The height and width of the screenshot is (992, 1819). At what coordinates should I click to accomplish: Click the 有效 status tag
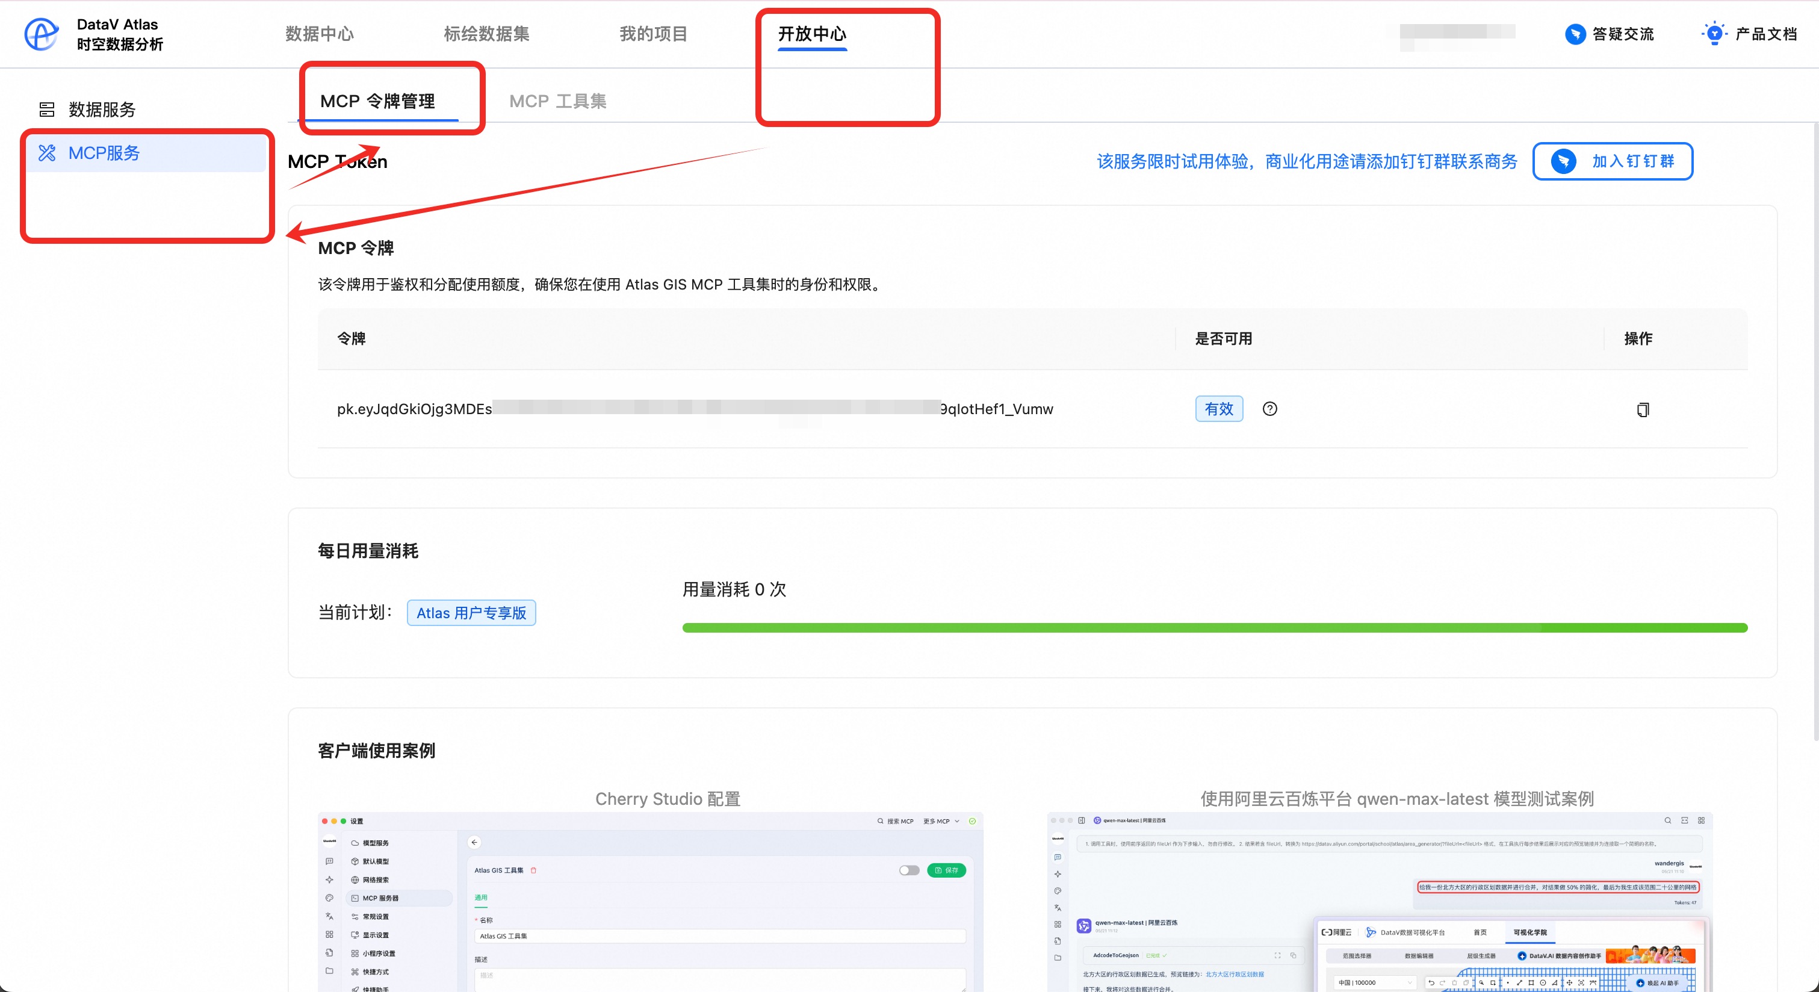pyautogui.click(x=1218, y=409)
